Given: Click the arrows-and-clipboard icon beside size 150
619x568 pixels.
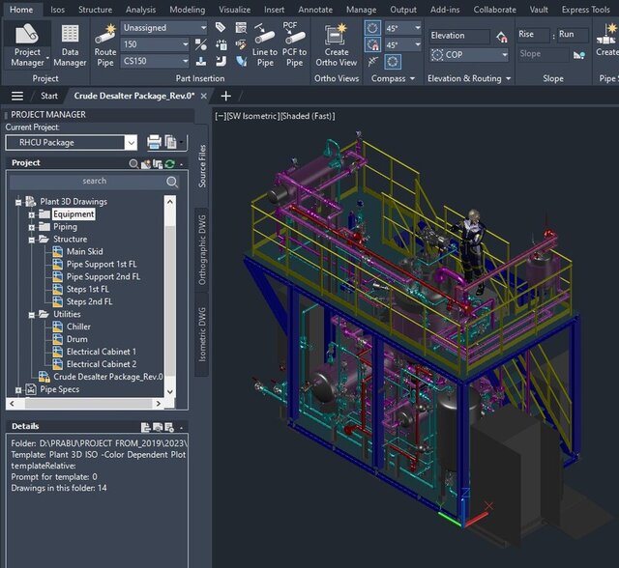Looking at the screenshot, I should (221, 44).
